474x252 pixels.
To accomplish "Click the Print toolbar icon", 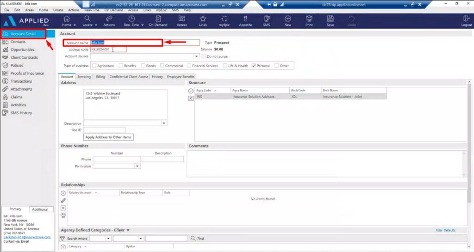I will pyautogui.click(x=309, y=18).
